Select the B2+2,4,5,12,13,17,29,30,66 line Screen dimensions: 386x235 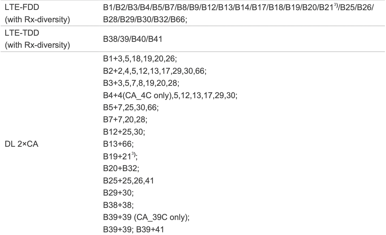[155, 71]
